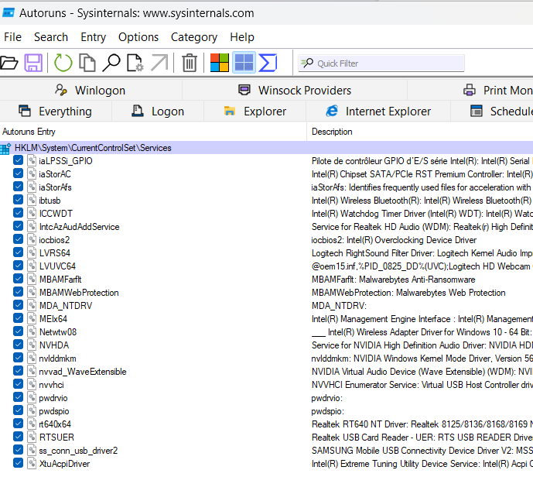Select the LVUVC64 entry name
This screenshot has width=533, height=477.
(x=57, y=266)
